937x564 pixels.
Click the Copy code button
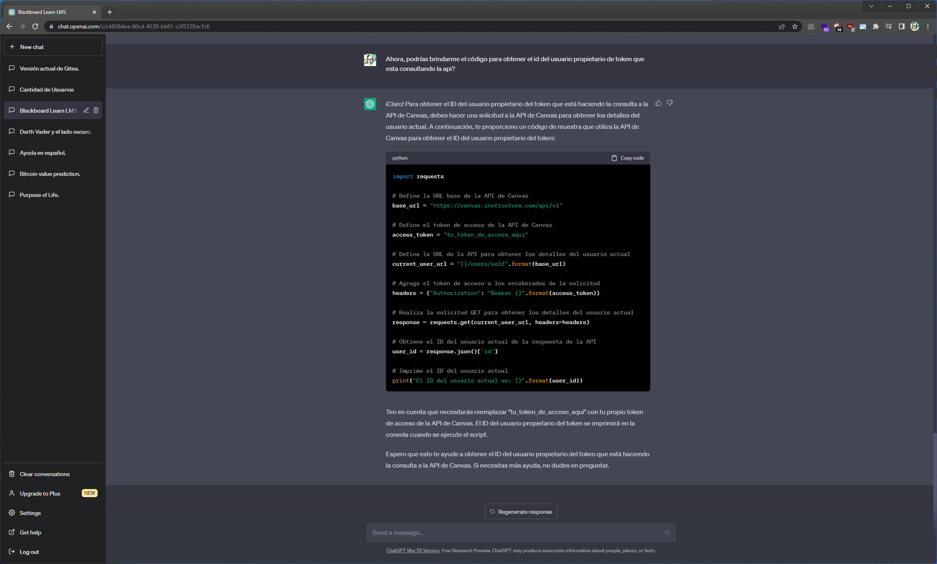click(628, 158)
